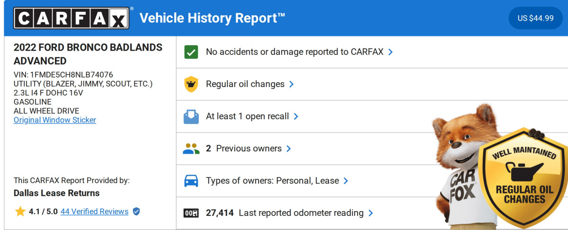The image size is (568, 230).
Task: Open the 44 Verified Reviews link
Action: (x=94, y=212)
